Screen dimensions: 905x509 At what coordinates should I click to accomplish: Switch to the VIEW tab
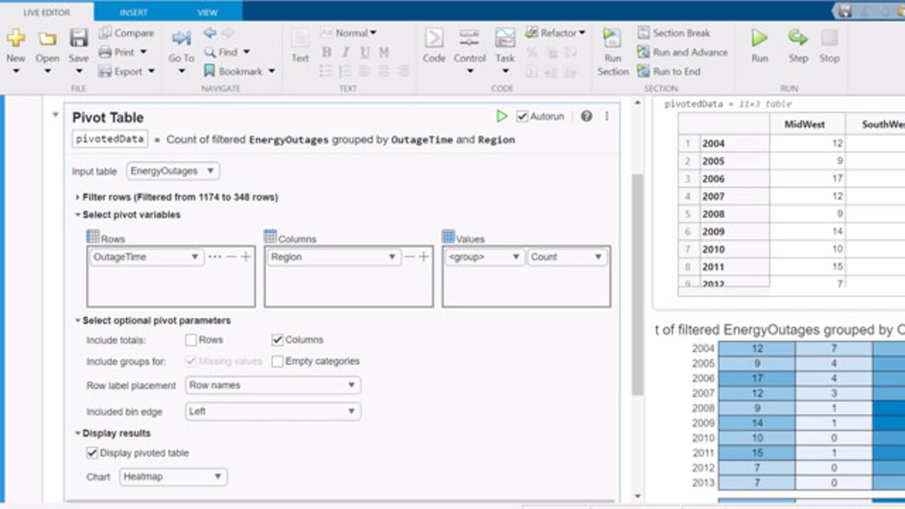(x=207, y=13)
